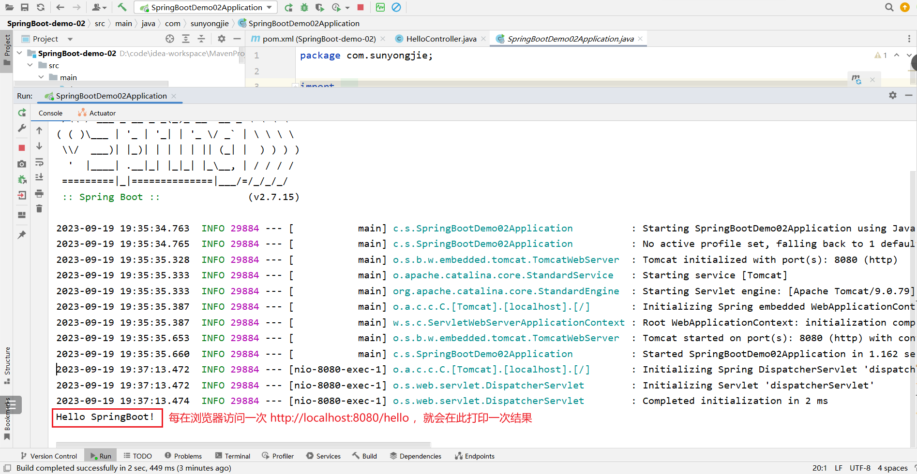The height and width of the screenshot is (474, 917).
Task: Rerun SpringBootDemo02Application from the Run panel
Action: (x=21, y=113)
